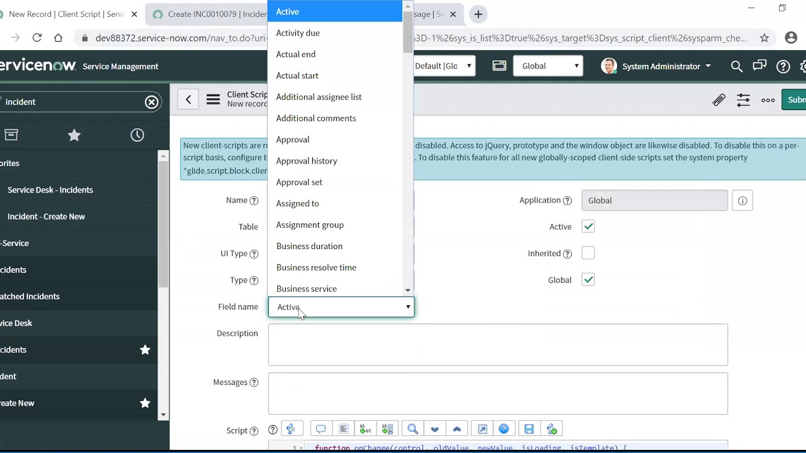
Task: Click the more options ellipsis icon
Action: (768, 99)
